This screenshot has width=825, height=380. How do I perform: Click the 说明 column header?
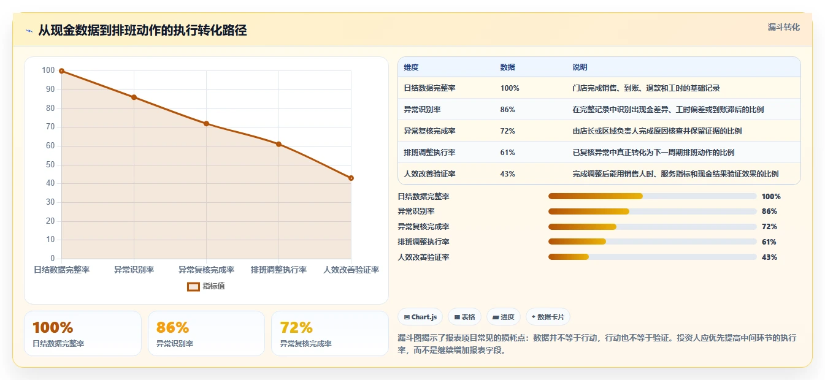(580, 67)
